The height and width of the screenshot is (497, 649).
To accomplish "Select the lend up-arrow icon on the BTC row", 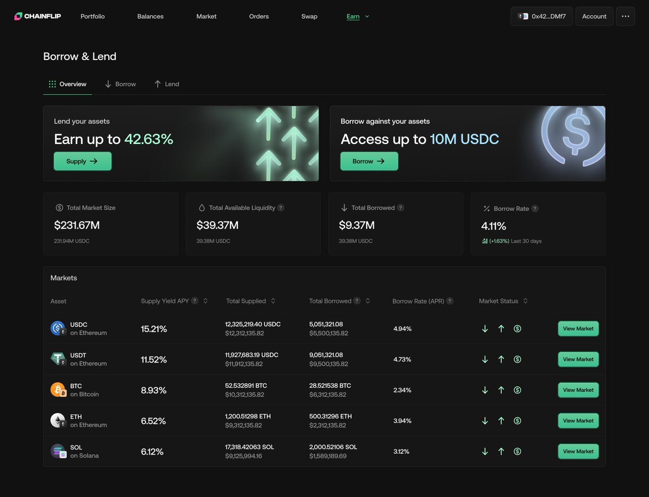I will [501, 390].
